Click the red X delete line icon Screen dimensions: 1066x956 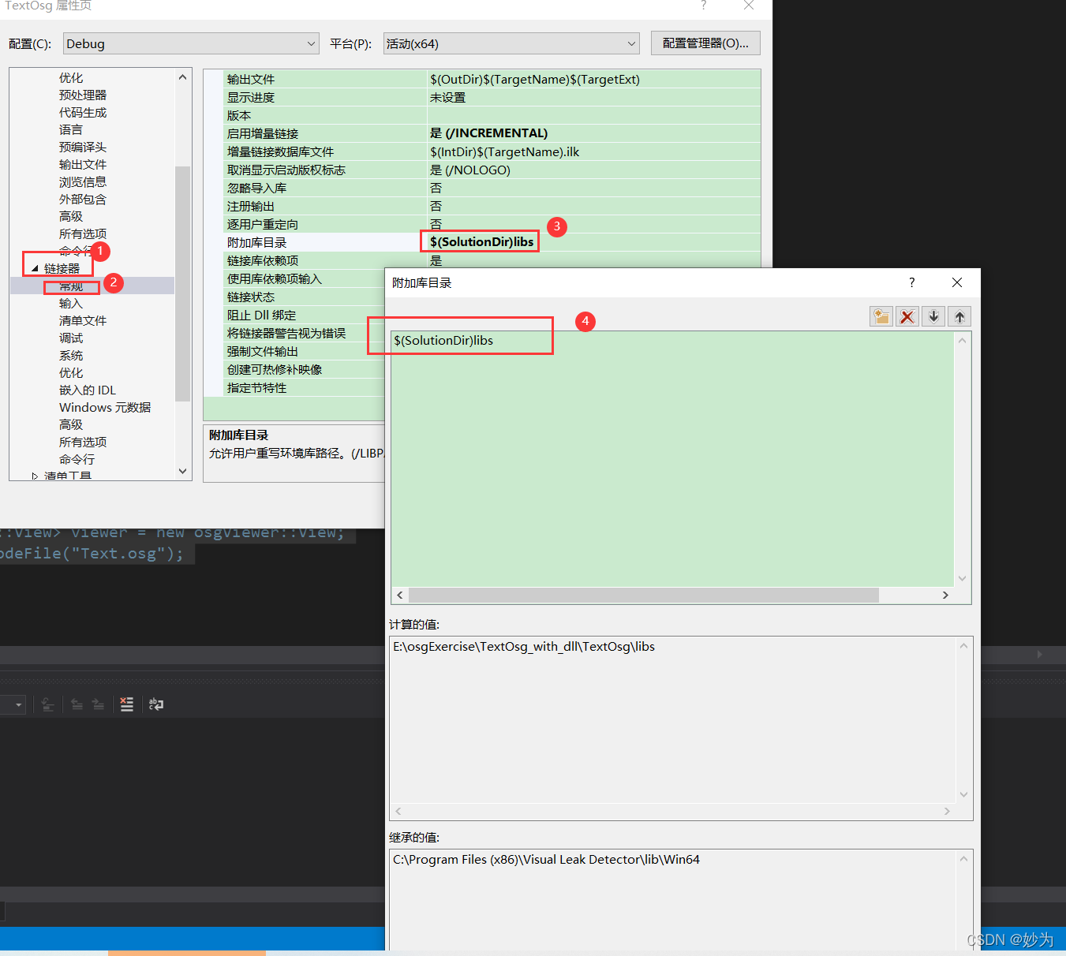pyautogui.click(x=907, y=317)
